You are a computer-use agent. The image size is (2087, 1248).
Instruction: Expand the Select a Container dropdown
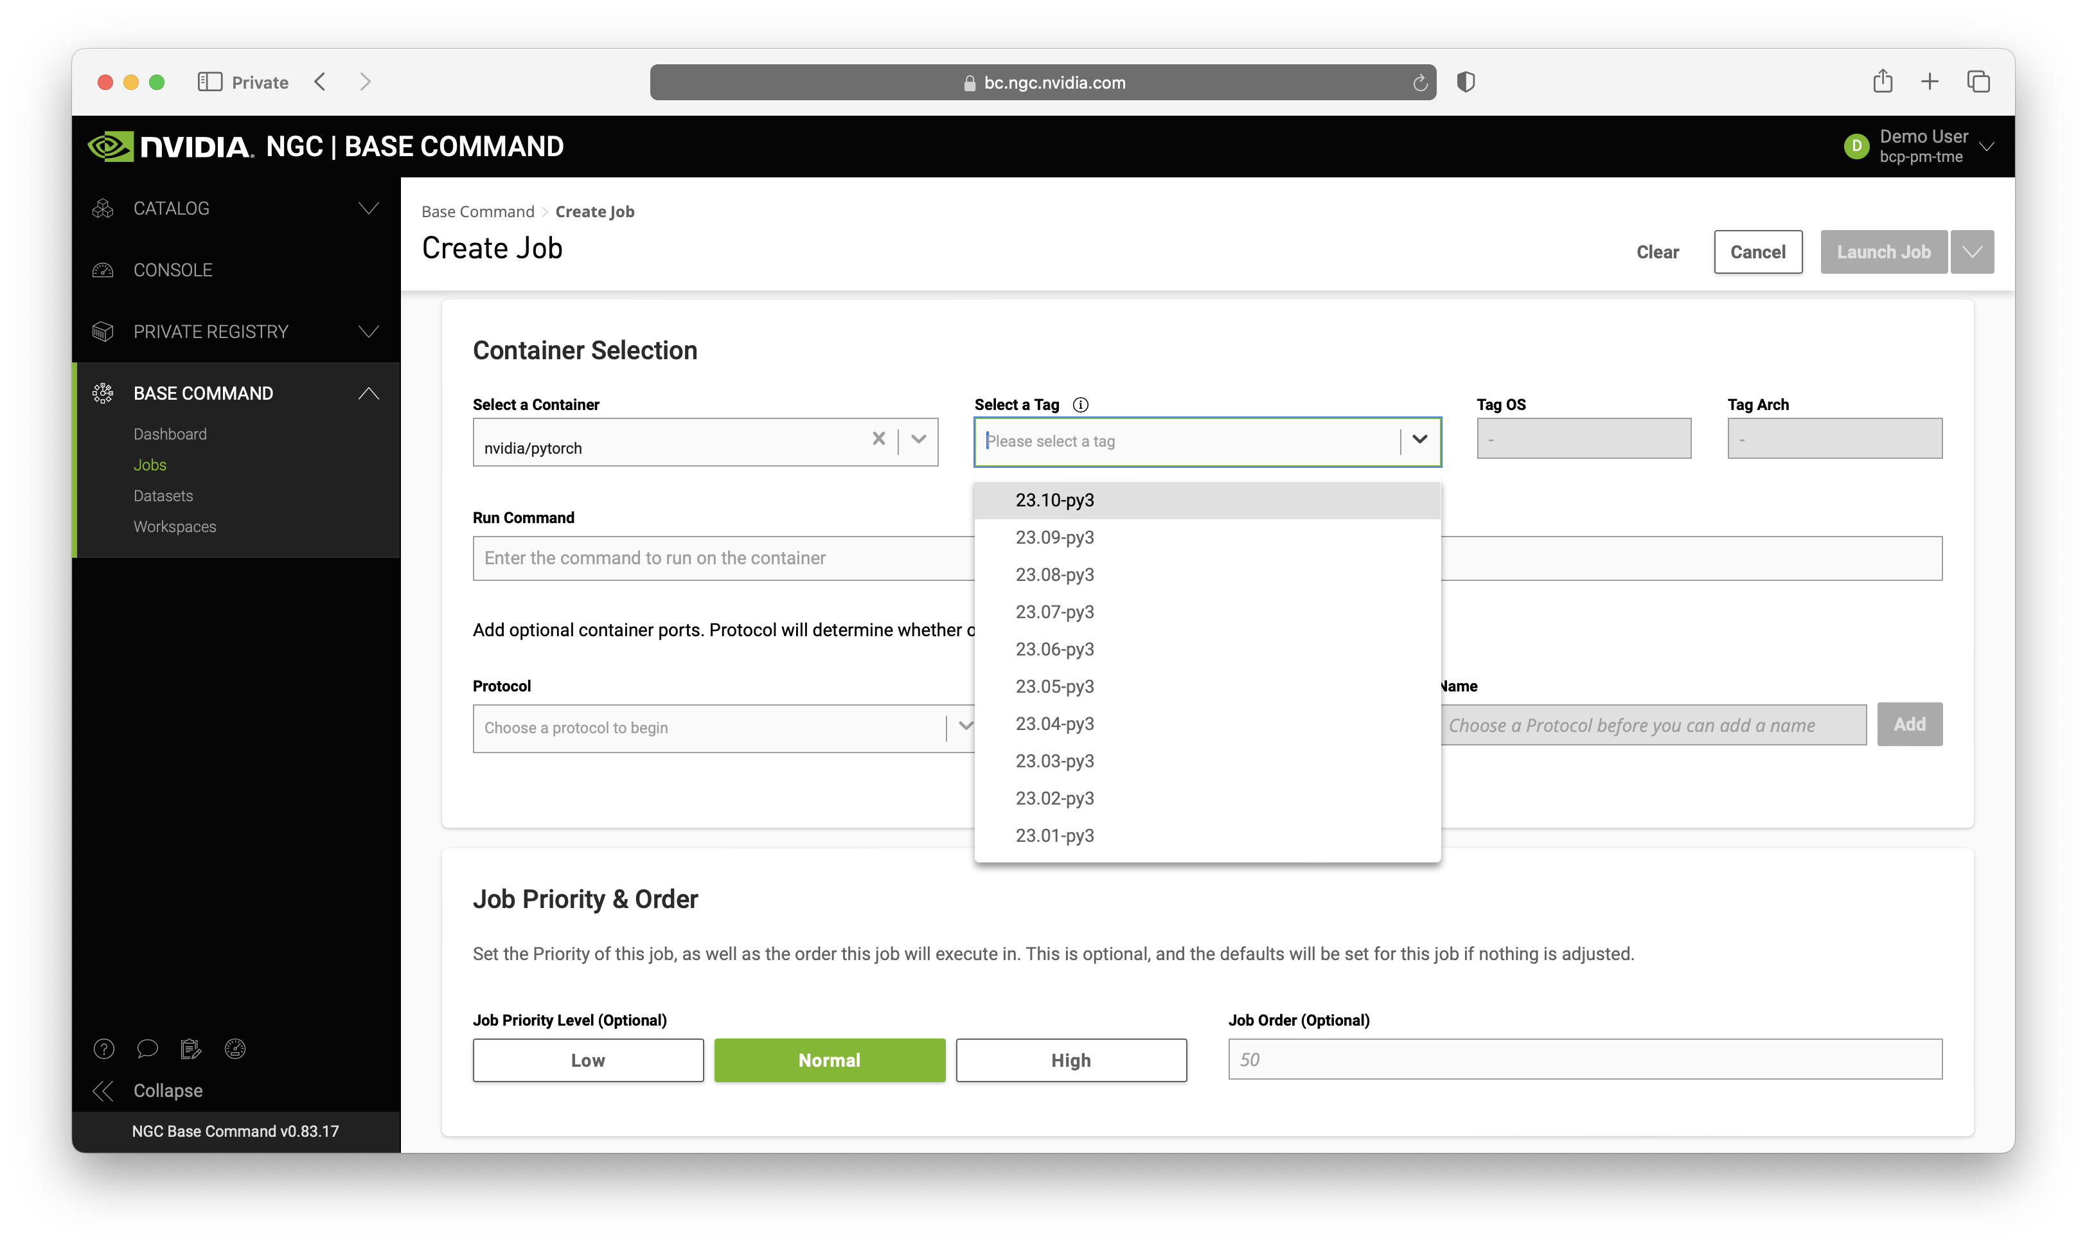[918, 440]
